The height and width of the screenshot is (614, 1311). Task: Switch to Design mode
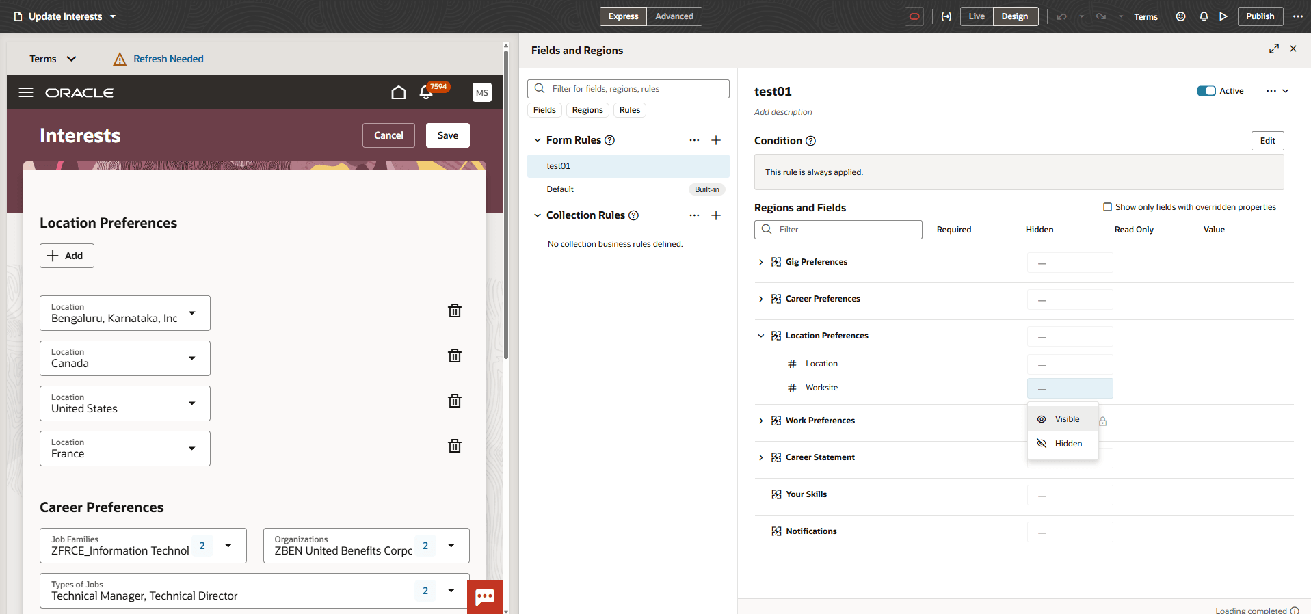[x=1015, y=16]
